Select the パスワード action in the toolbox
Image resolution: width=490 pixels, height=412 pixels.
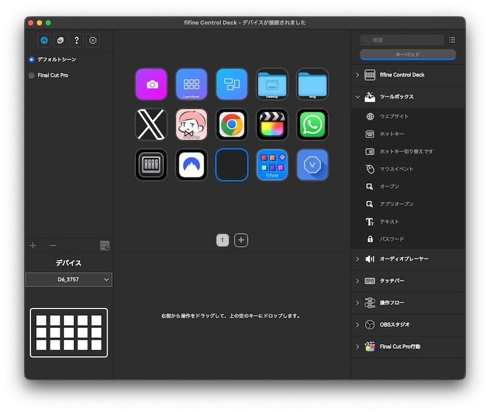pyautogui.click(x=392, y=239)
